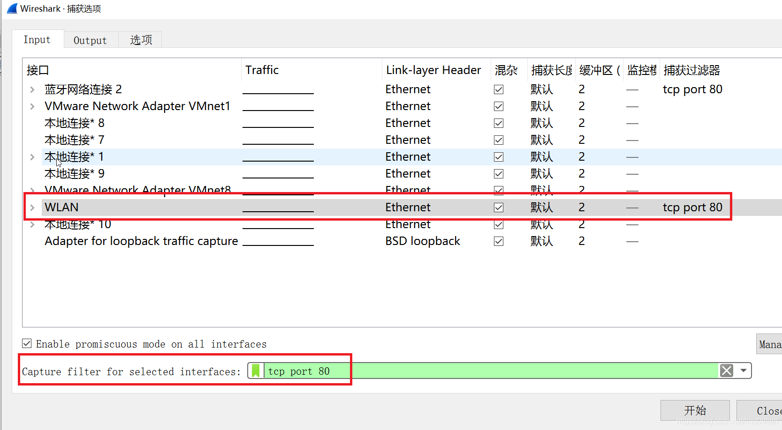
Task: Switch to the Output tab
Action: point(90,40)
